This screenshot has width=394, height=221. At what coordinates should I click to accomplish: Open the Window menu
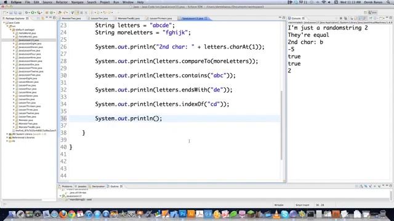[x=128, y=2]
